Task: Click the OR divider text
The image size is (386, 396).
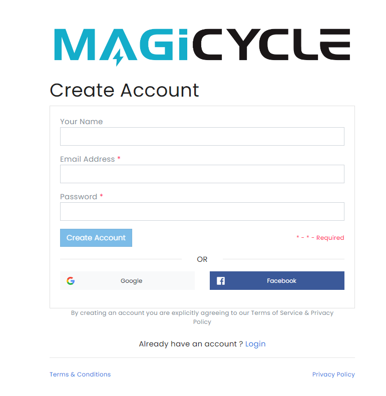Action: pyautogui.click(x=202, y=259)
